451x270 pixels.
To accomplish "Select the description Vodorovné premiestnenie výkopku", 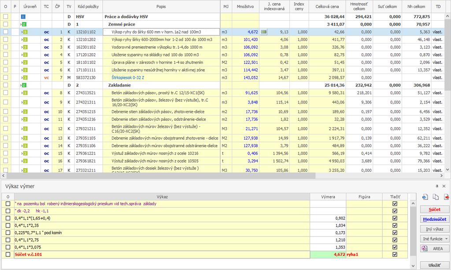I will (x=161, y=47).
